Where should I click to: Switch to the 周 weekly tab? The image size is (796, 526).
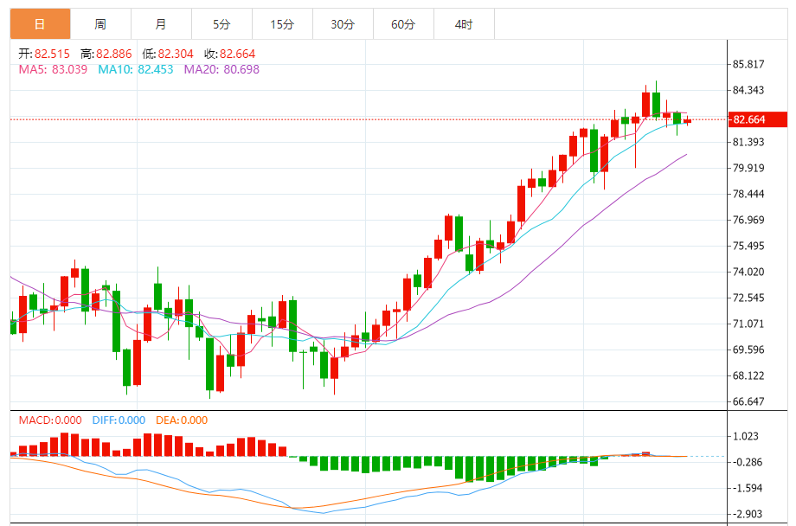(100, 24)
